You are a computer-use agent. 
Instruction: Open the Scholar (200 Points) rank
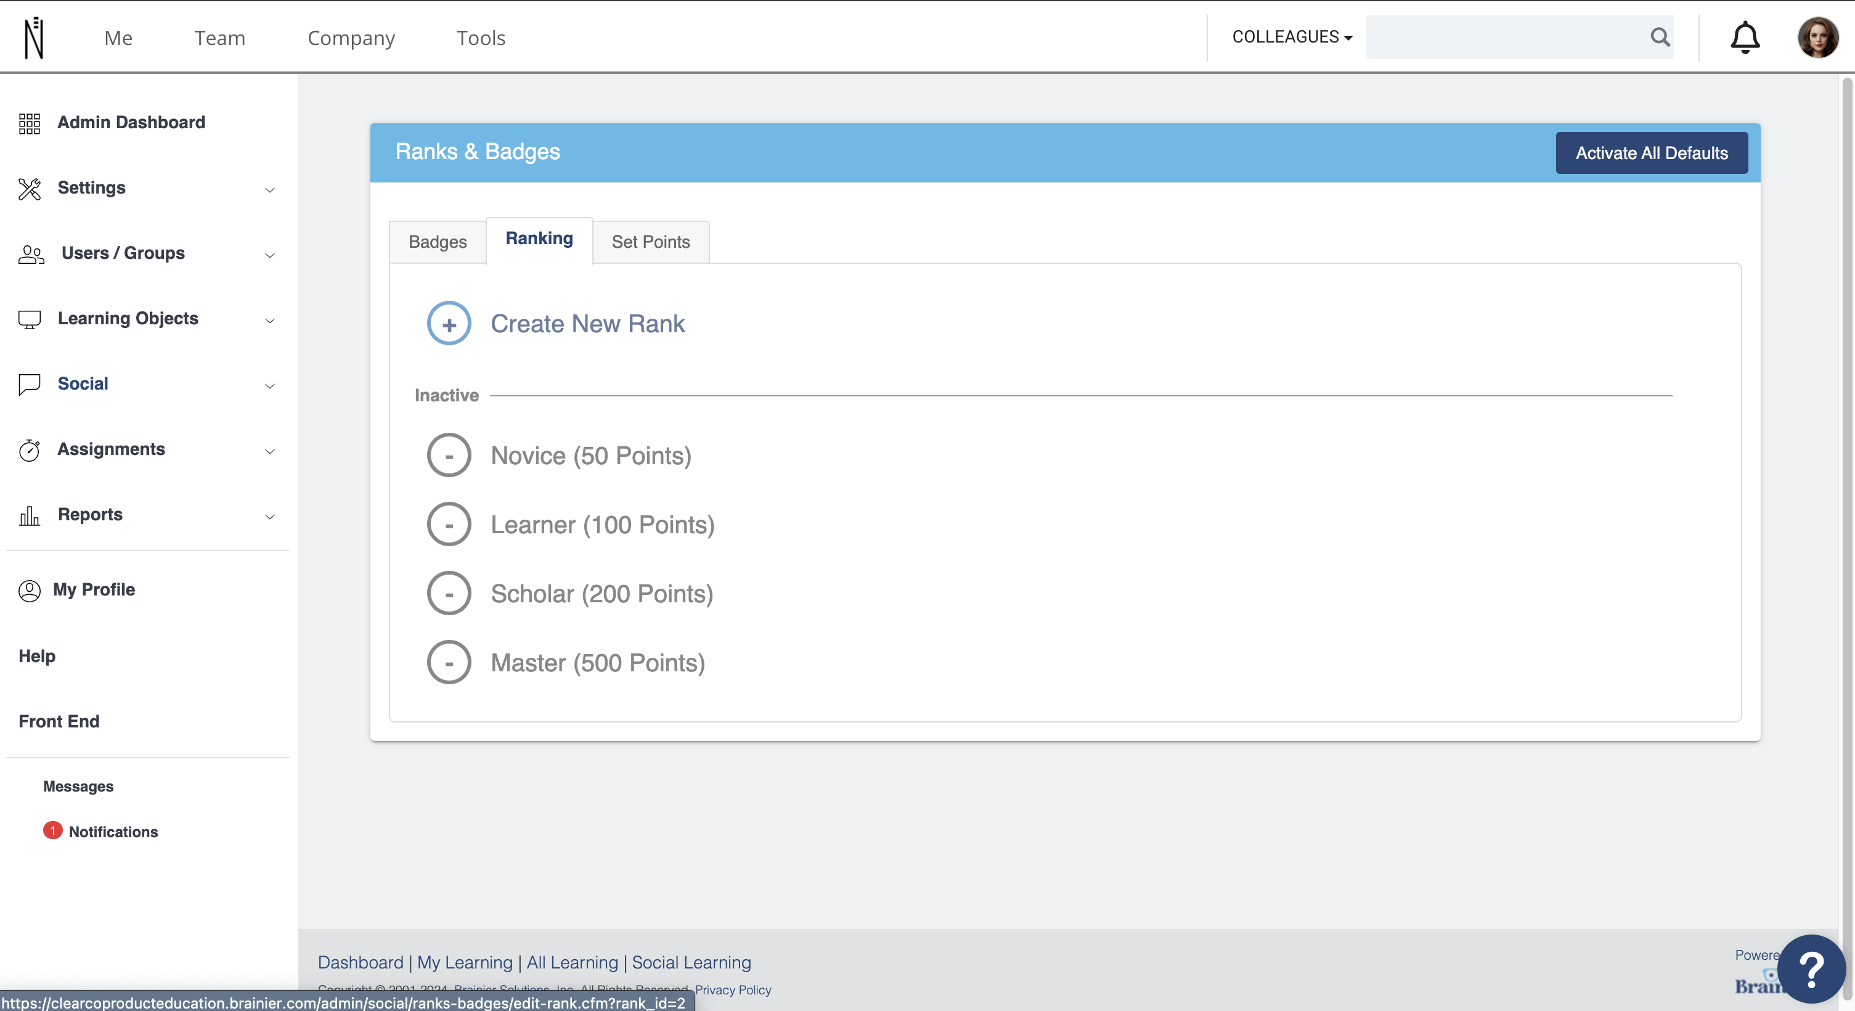[602, 594]
